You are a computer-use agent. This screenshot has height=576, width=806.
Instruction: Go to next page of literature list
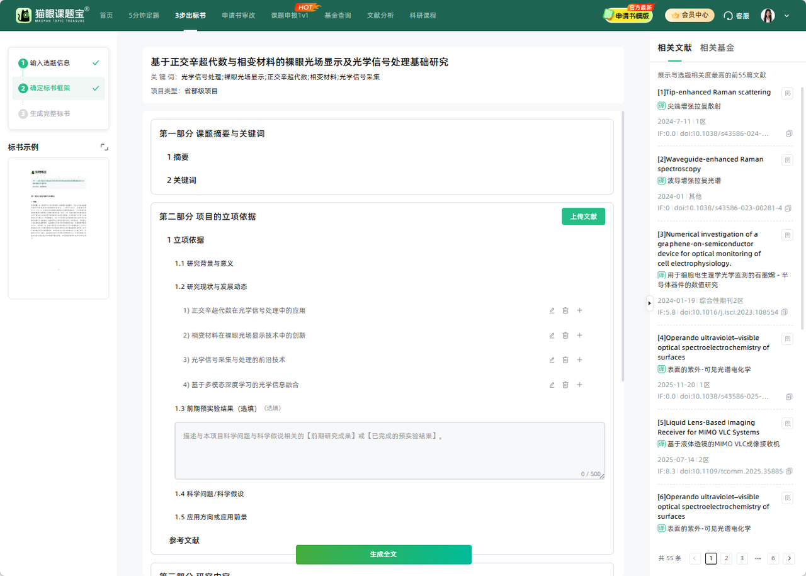pyautogui.click(x=789, y=558)
